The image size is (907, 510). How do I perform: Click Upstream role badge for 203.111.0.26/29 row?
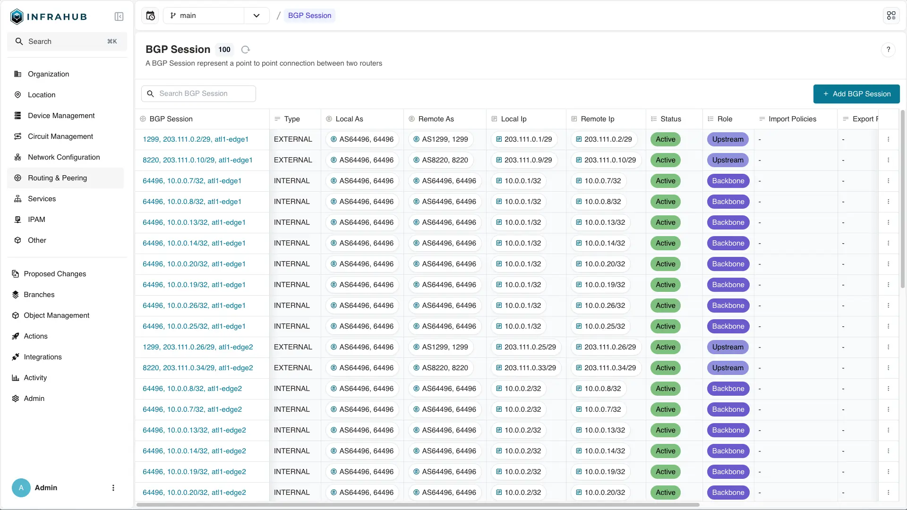coord(727,347)
